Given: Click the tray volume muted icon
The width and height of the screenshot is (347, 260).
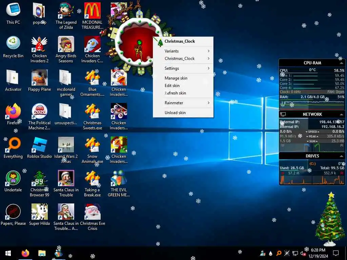Looking at the screenshot, I should click(x=303, y=253).
